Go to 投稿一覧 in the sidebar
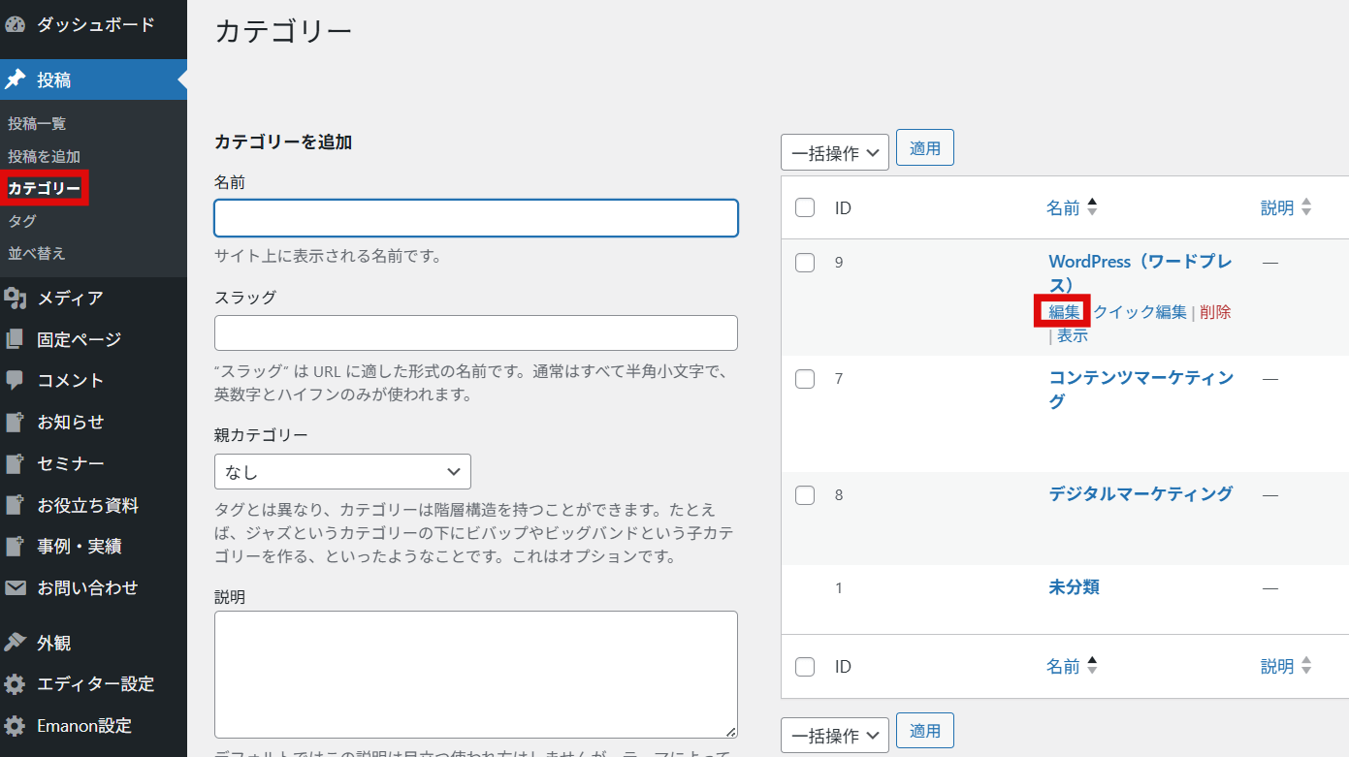 click(37, 124)
